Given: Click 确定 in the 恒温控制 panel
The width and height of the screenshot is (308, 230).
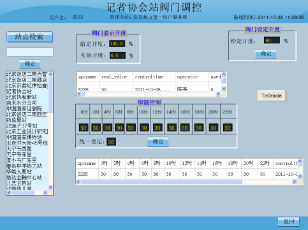Looking at the screenshot, I should point(158,141).
